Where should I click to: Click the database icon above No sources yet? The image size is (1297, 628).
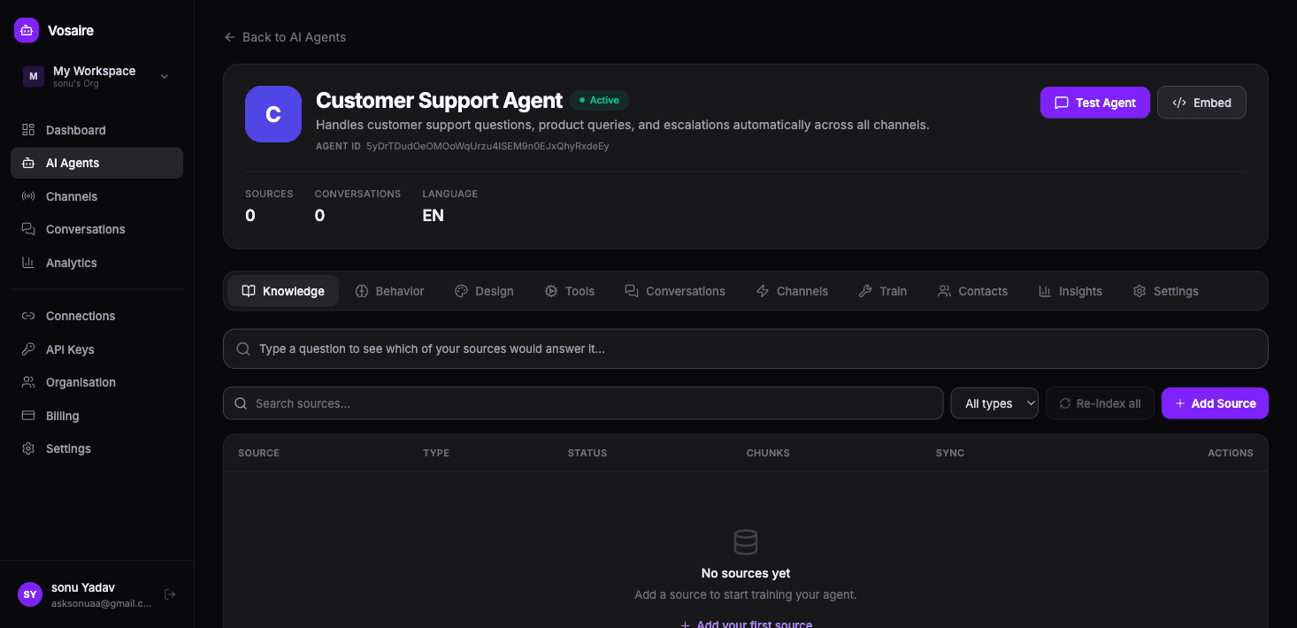tap(746, 542)
